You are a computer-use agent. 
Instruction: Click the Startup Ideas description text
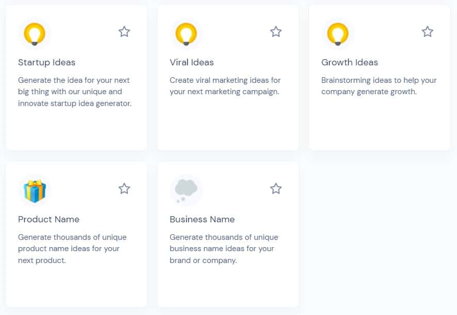point(75,92)
